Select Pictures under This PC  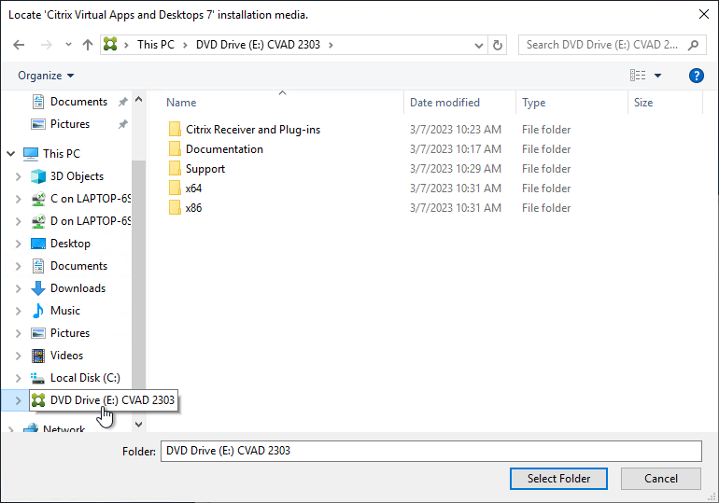[x=70, y=333]
